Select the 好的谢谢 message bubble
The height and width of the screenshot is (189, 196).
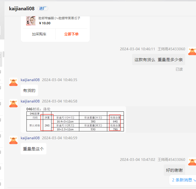tap(174, 170)
